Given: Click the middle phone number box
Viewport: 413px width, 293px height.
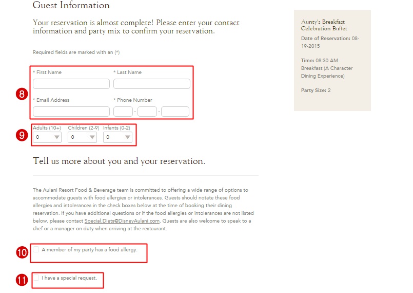Looking at the screenshot, I should [147, 112].
